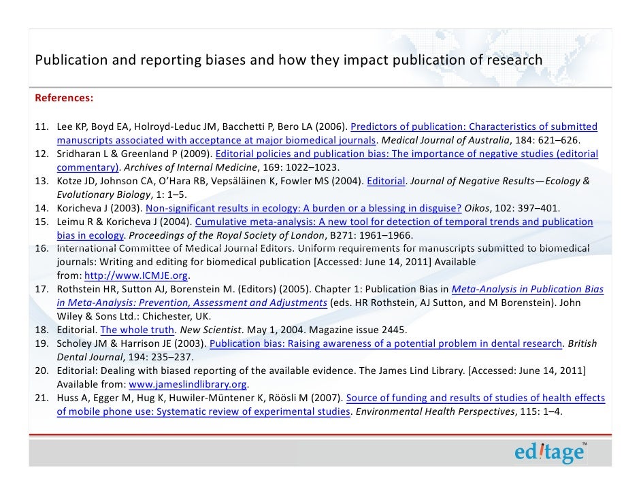The width and height of the screenshot is (641, 495).
Task: Click the 'References:' heading
Action: point(64,98)
